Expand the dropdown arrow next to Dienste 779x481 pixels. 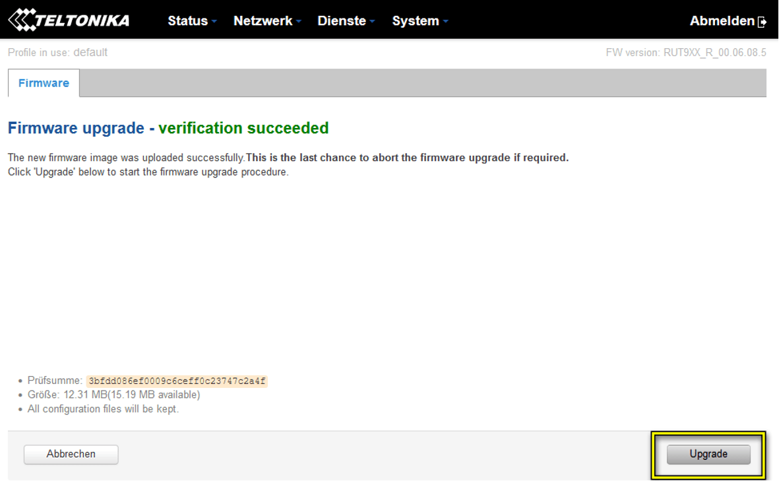tap(372, 22)
